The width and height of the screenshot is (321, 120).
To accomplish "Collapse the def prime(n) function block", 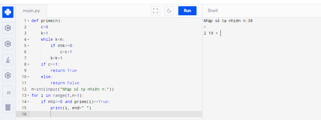I will [28, 21].
